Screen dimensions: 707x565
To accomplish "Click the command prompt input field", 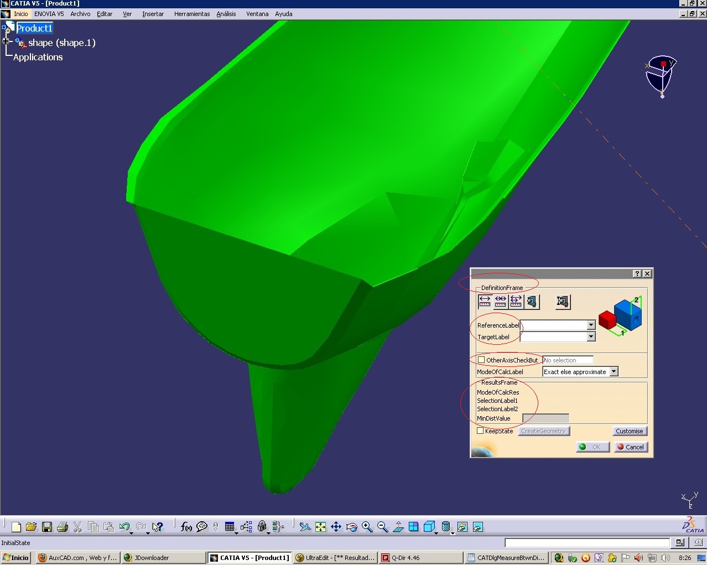I will pyautogui.click(x=588, y=542).
